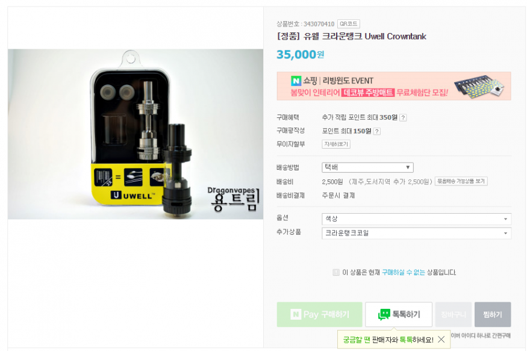Expand the 색상 option dropdown

tap(416, 219)
